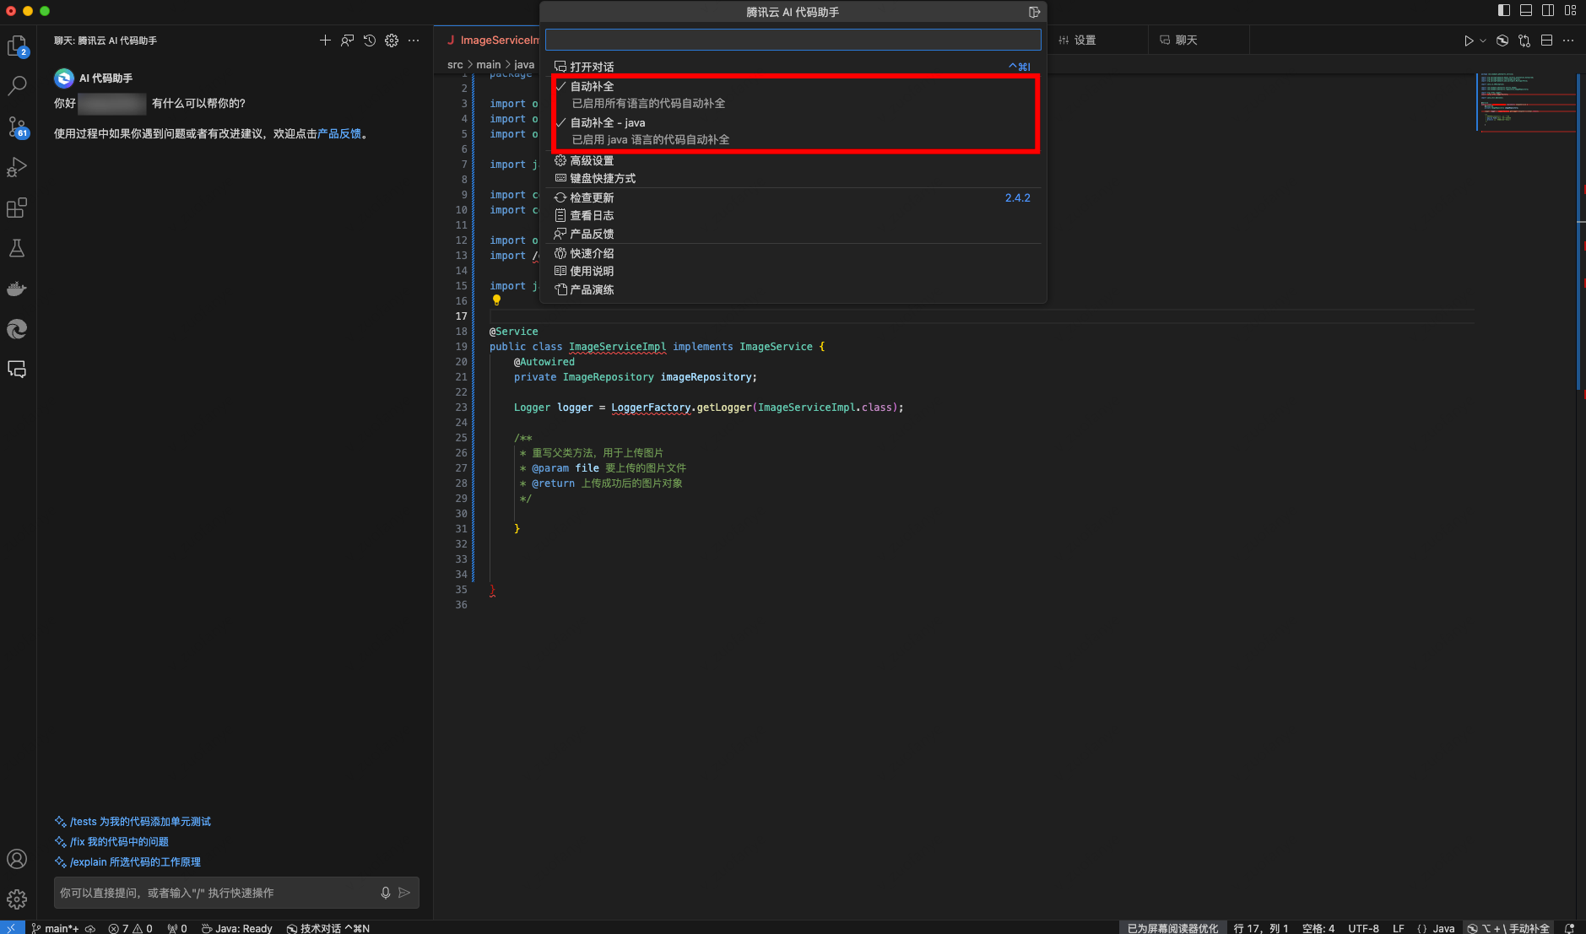This screenshot has height=934, width=1586.
Task: Switch to the 设置 editor tab
Action: coord(1096,40)
